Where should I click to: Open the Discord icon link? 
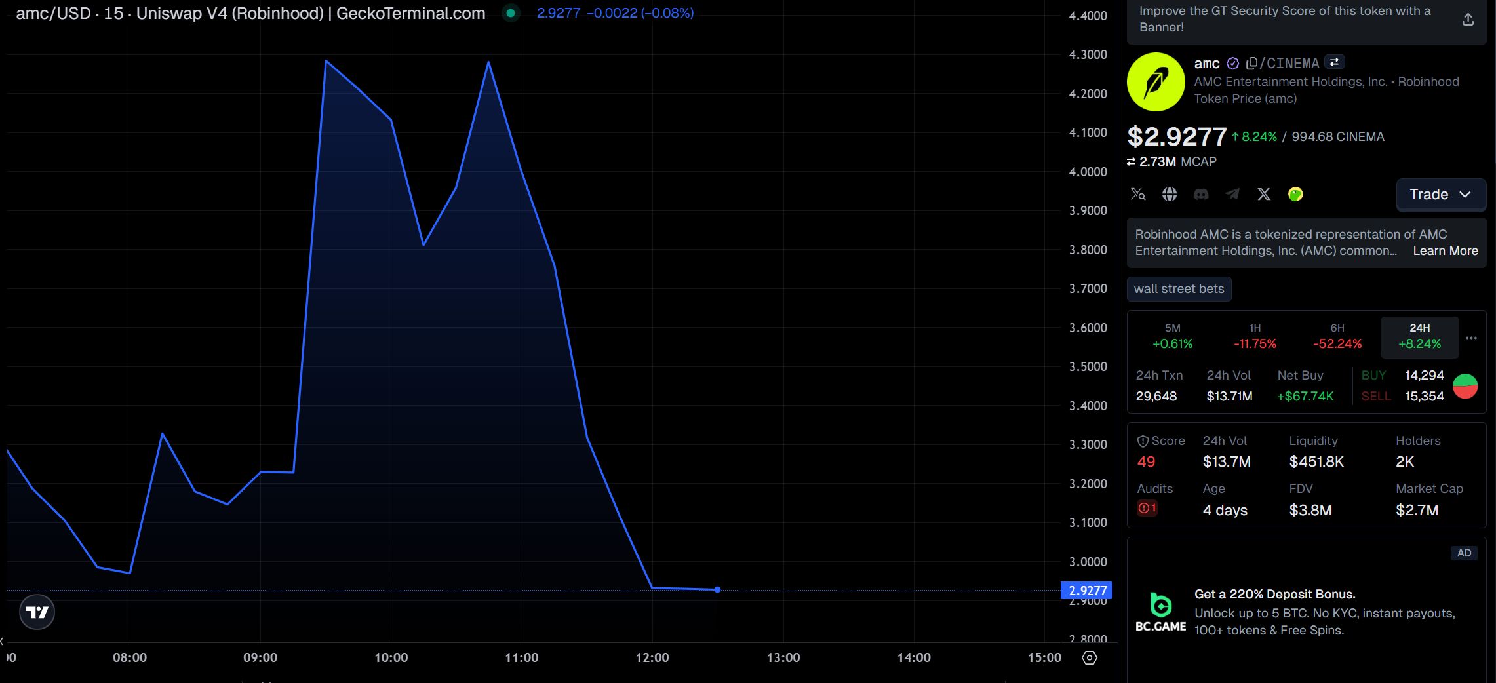pos(1201,194)
